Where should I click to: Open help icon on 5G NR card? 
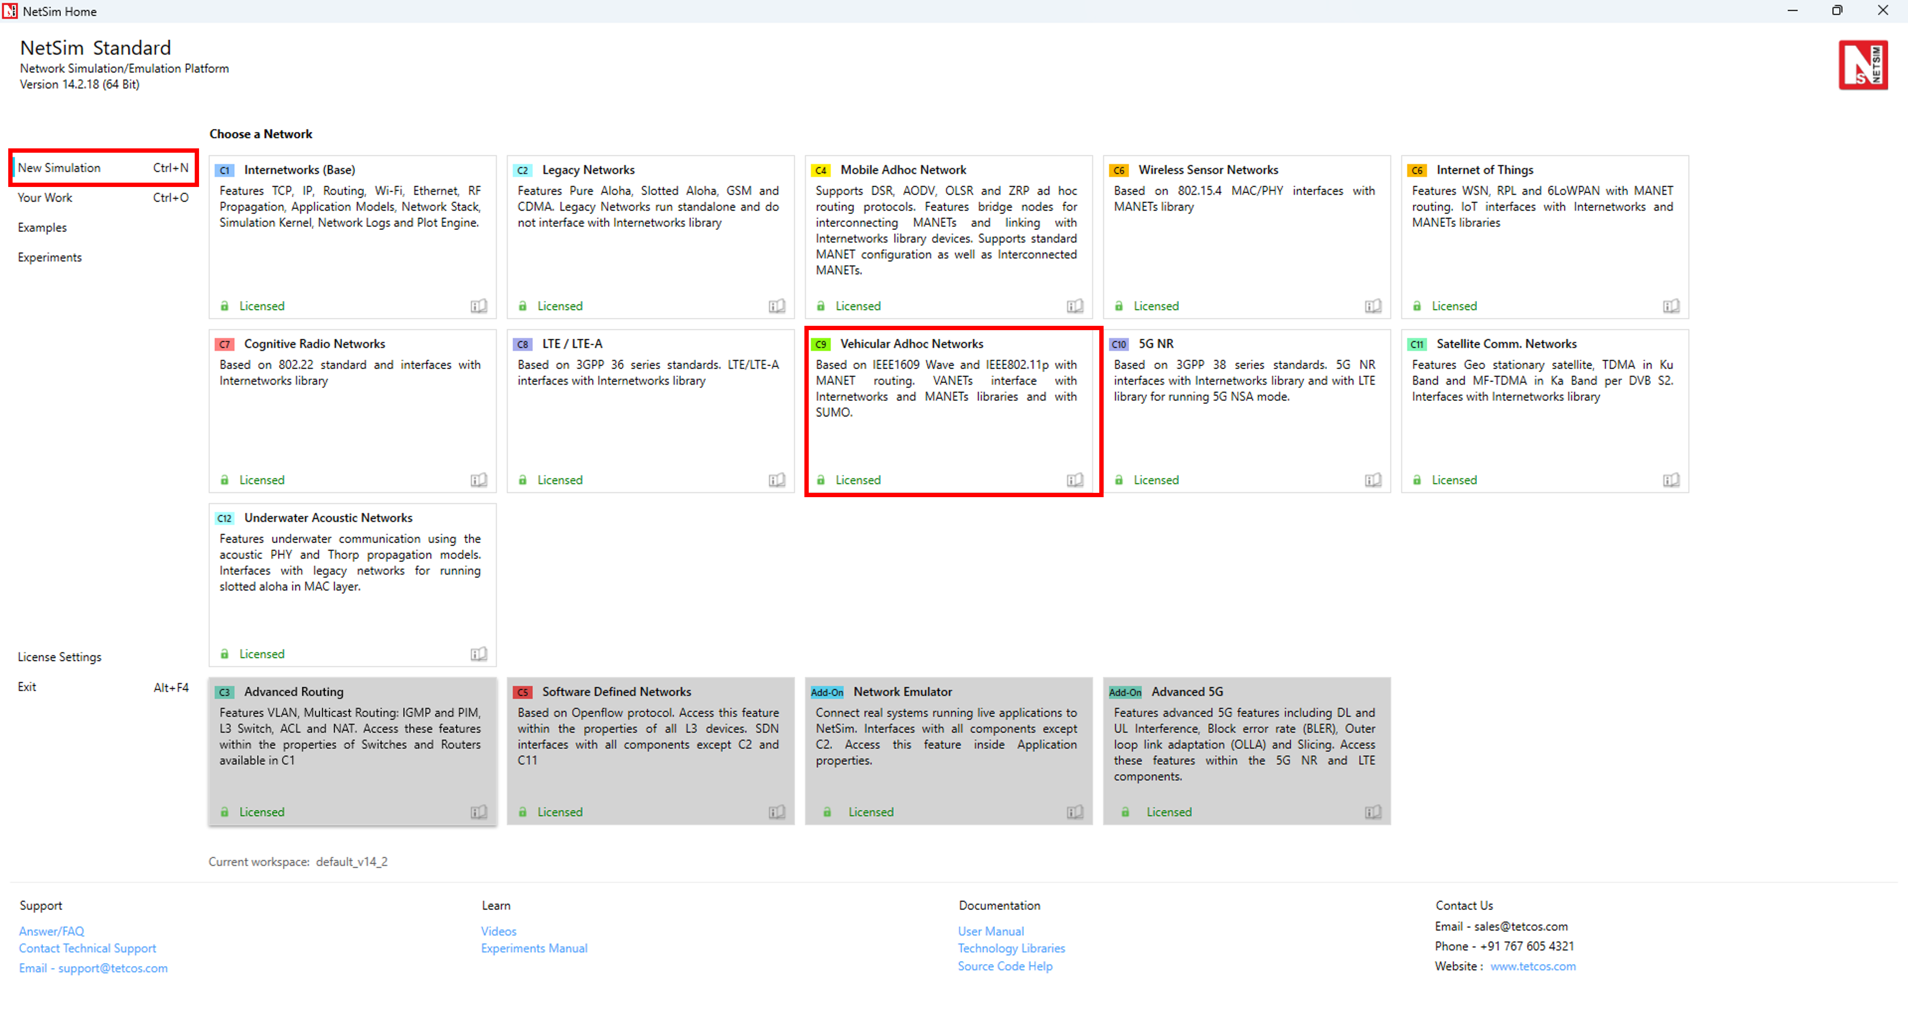point(1372,480)
